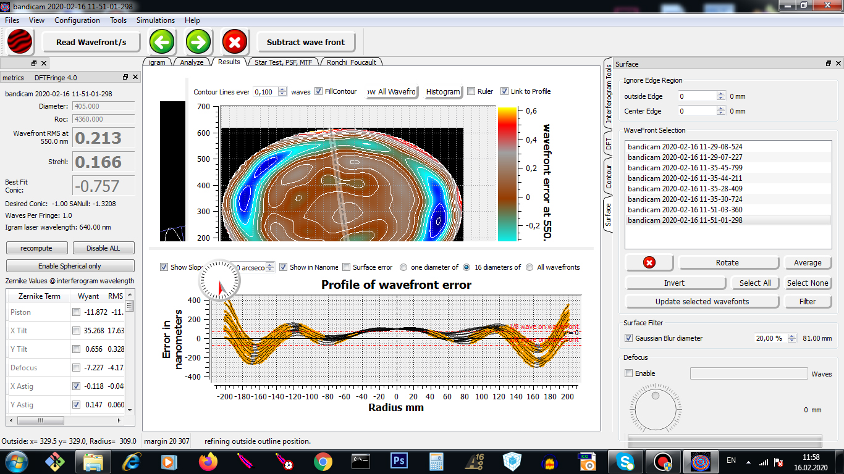Click the Defocus rotary dial

(655, 409)
